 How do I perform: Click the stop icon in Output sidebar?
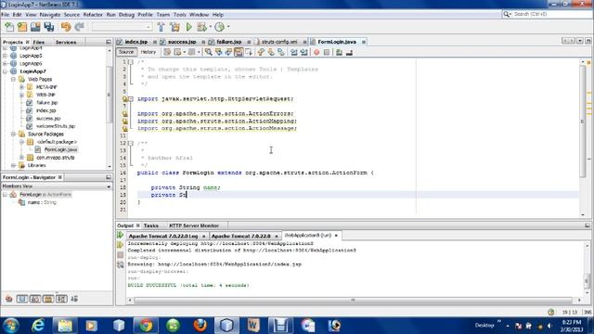[121, 255]
